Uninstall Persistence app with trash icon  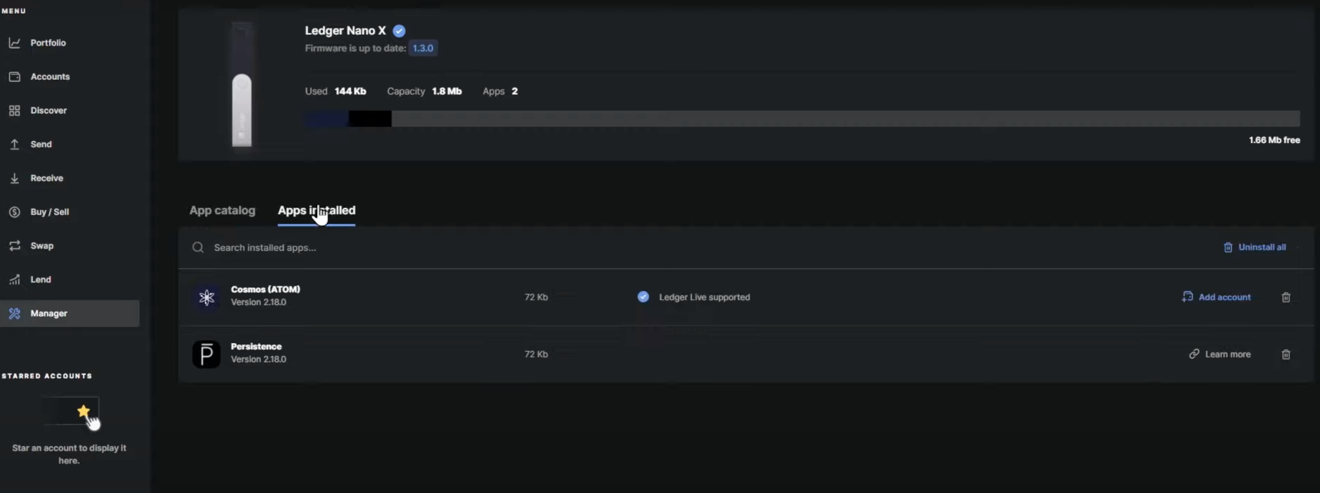coord(1286,355)
